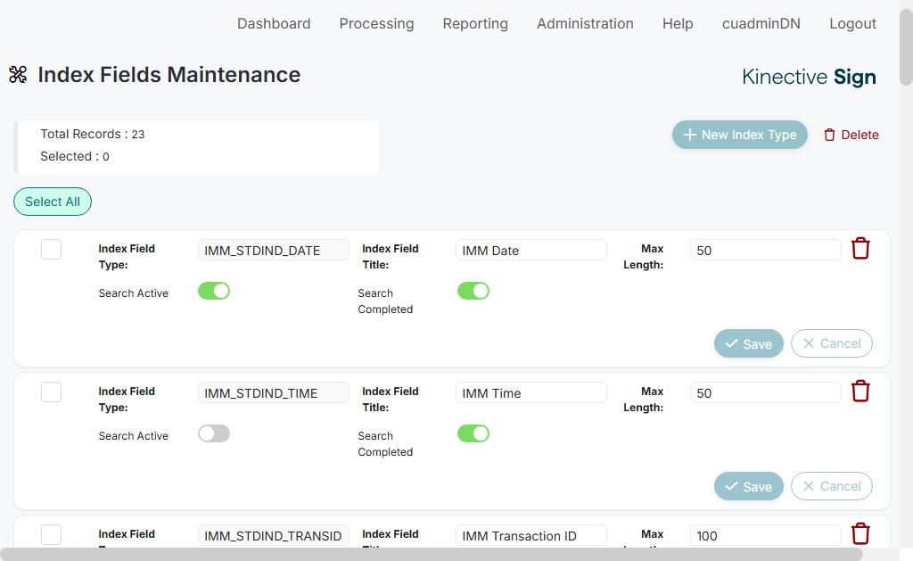The image size is (913, 561).
Task: Disable Search Active for IMM Date
Action: click(x=214, y=291)
